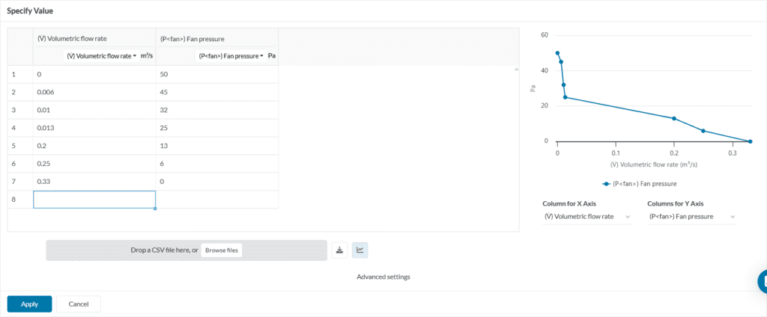Image resolution: width=767 pixels, height=317 pixels.
Task: Open Volumetric flow rate column header dropdown
Action: [x=101, y=55]
